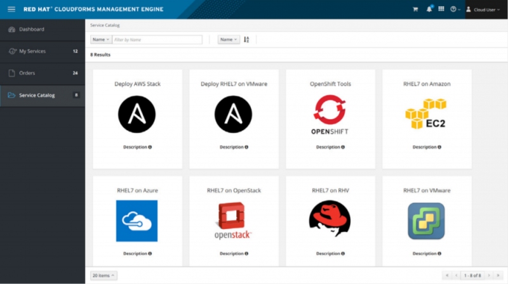Open the Name filter type dropdown

click(101, 39)
